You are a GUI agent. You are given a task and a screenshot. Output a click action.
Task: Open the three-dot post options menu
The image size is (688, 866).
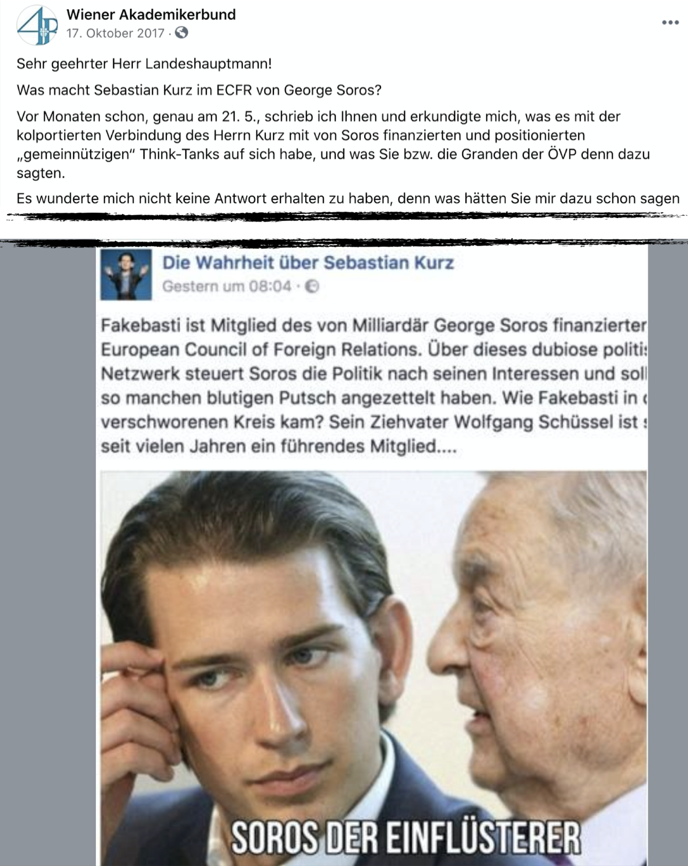(x=670, y=23)
